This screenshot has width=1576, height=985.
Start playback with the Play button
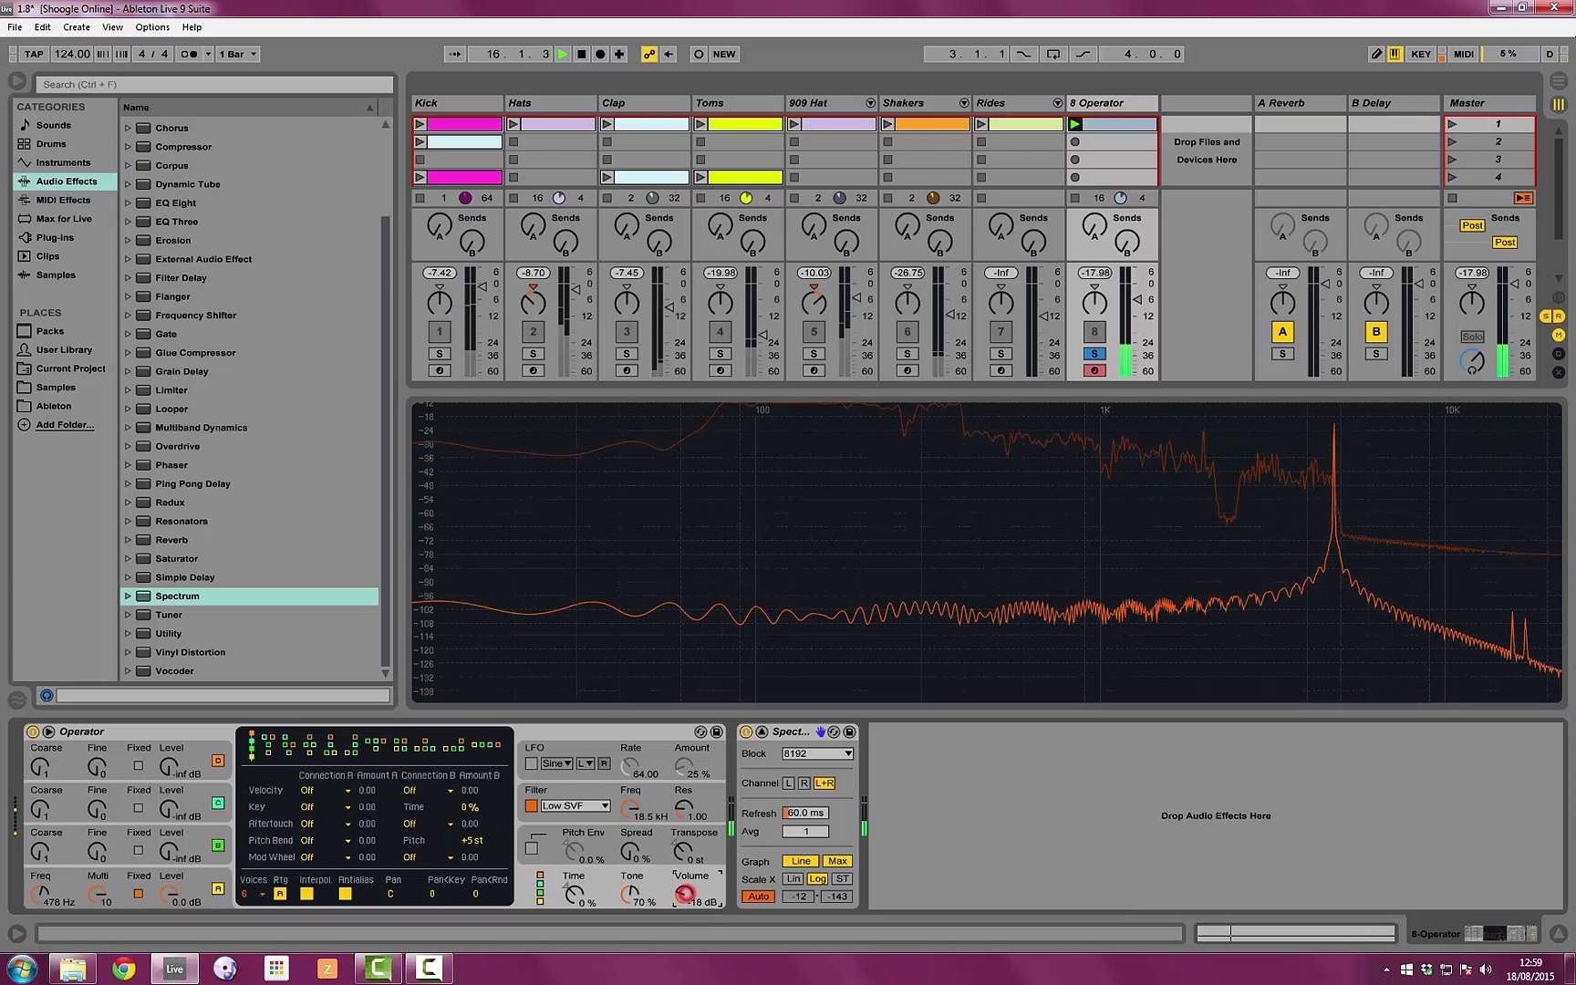[563, 54]
